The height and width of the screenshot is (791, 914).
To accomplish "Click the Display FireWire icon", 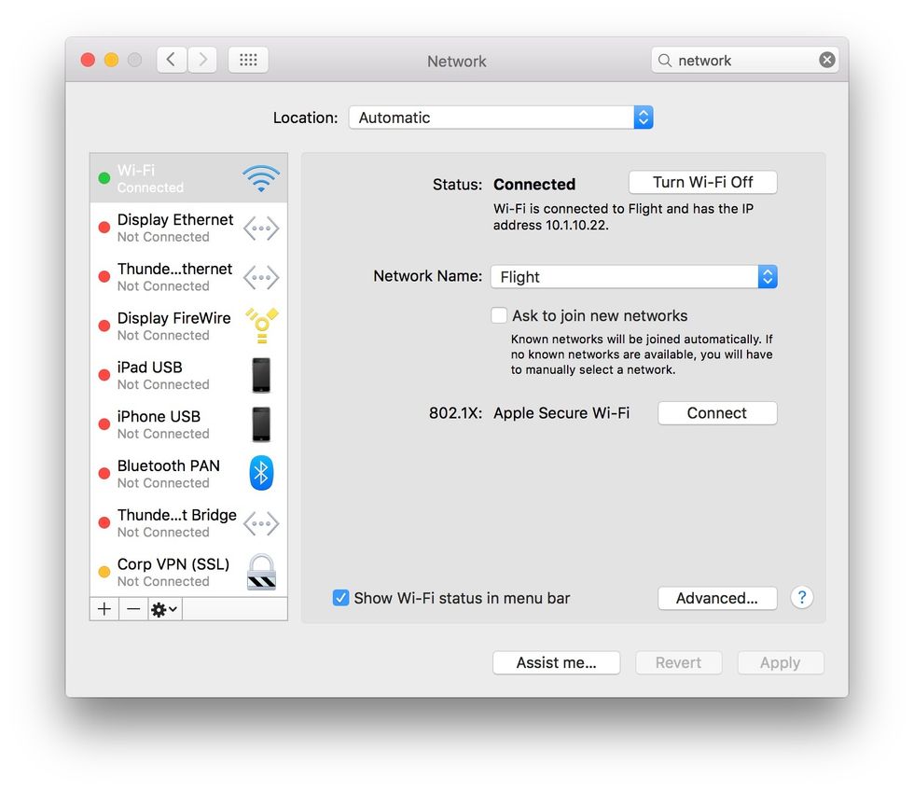I will coord(261,326).
